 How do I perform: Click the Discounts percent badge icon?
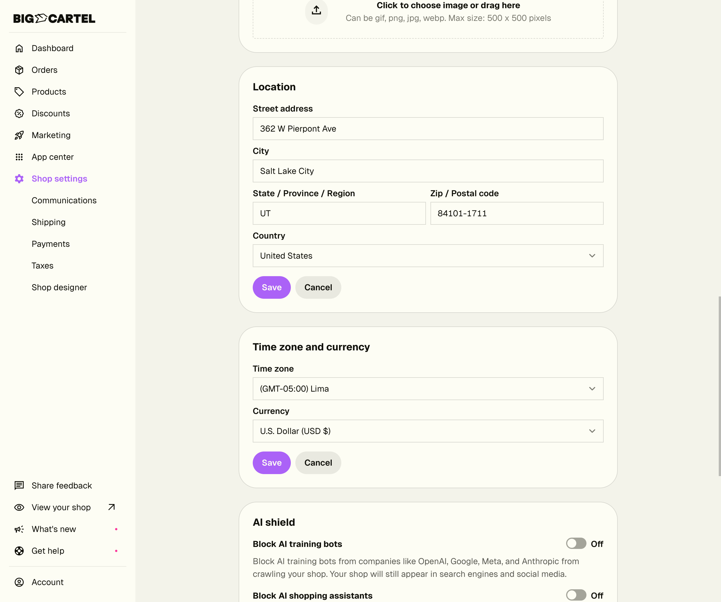tap(19, 114)
